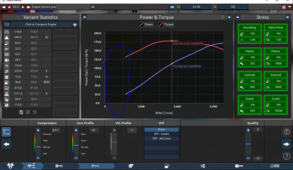Click the Click to Compare Engine button
The width and height of the screenshot is (293, 170).
[41, 25]
